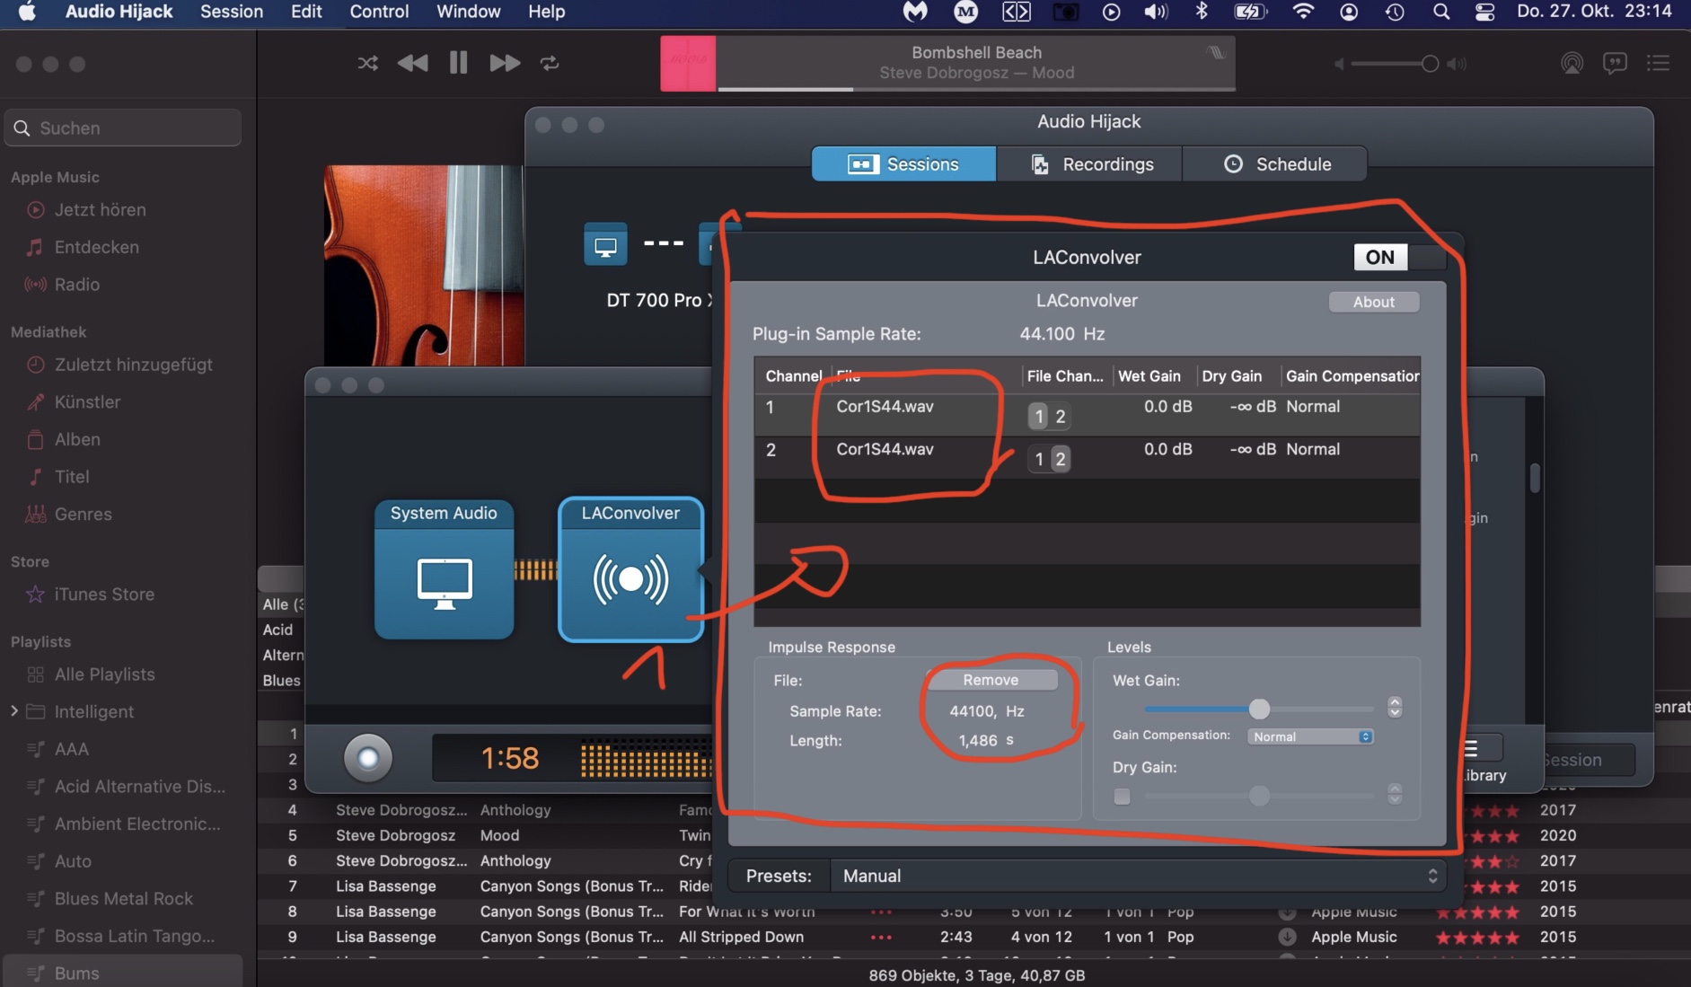Select file channel 2 for channel 1 row
Screen dimensions: 1691x987
1061,416
